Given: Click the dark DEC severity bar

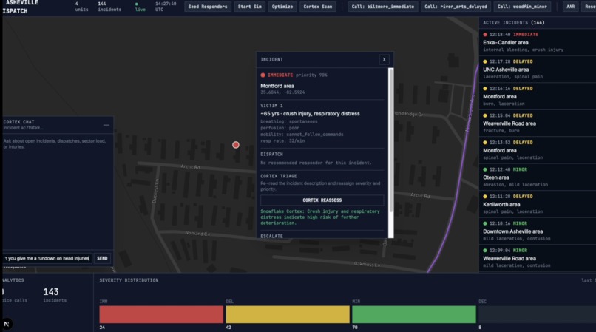Looking at the screenshot, I should (x=537, y=314).
